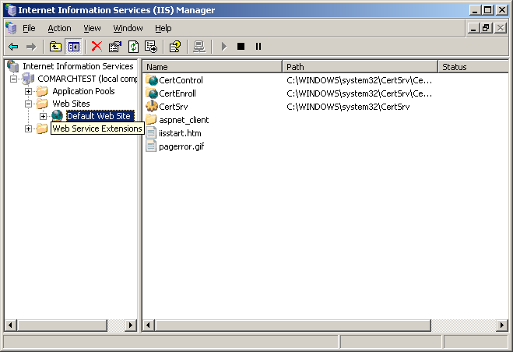
Task: Open the Help menu
Action: tap(163, 29)
